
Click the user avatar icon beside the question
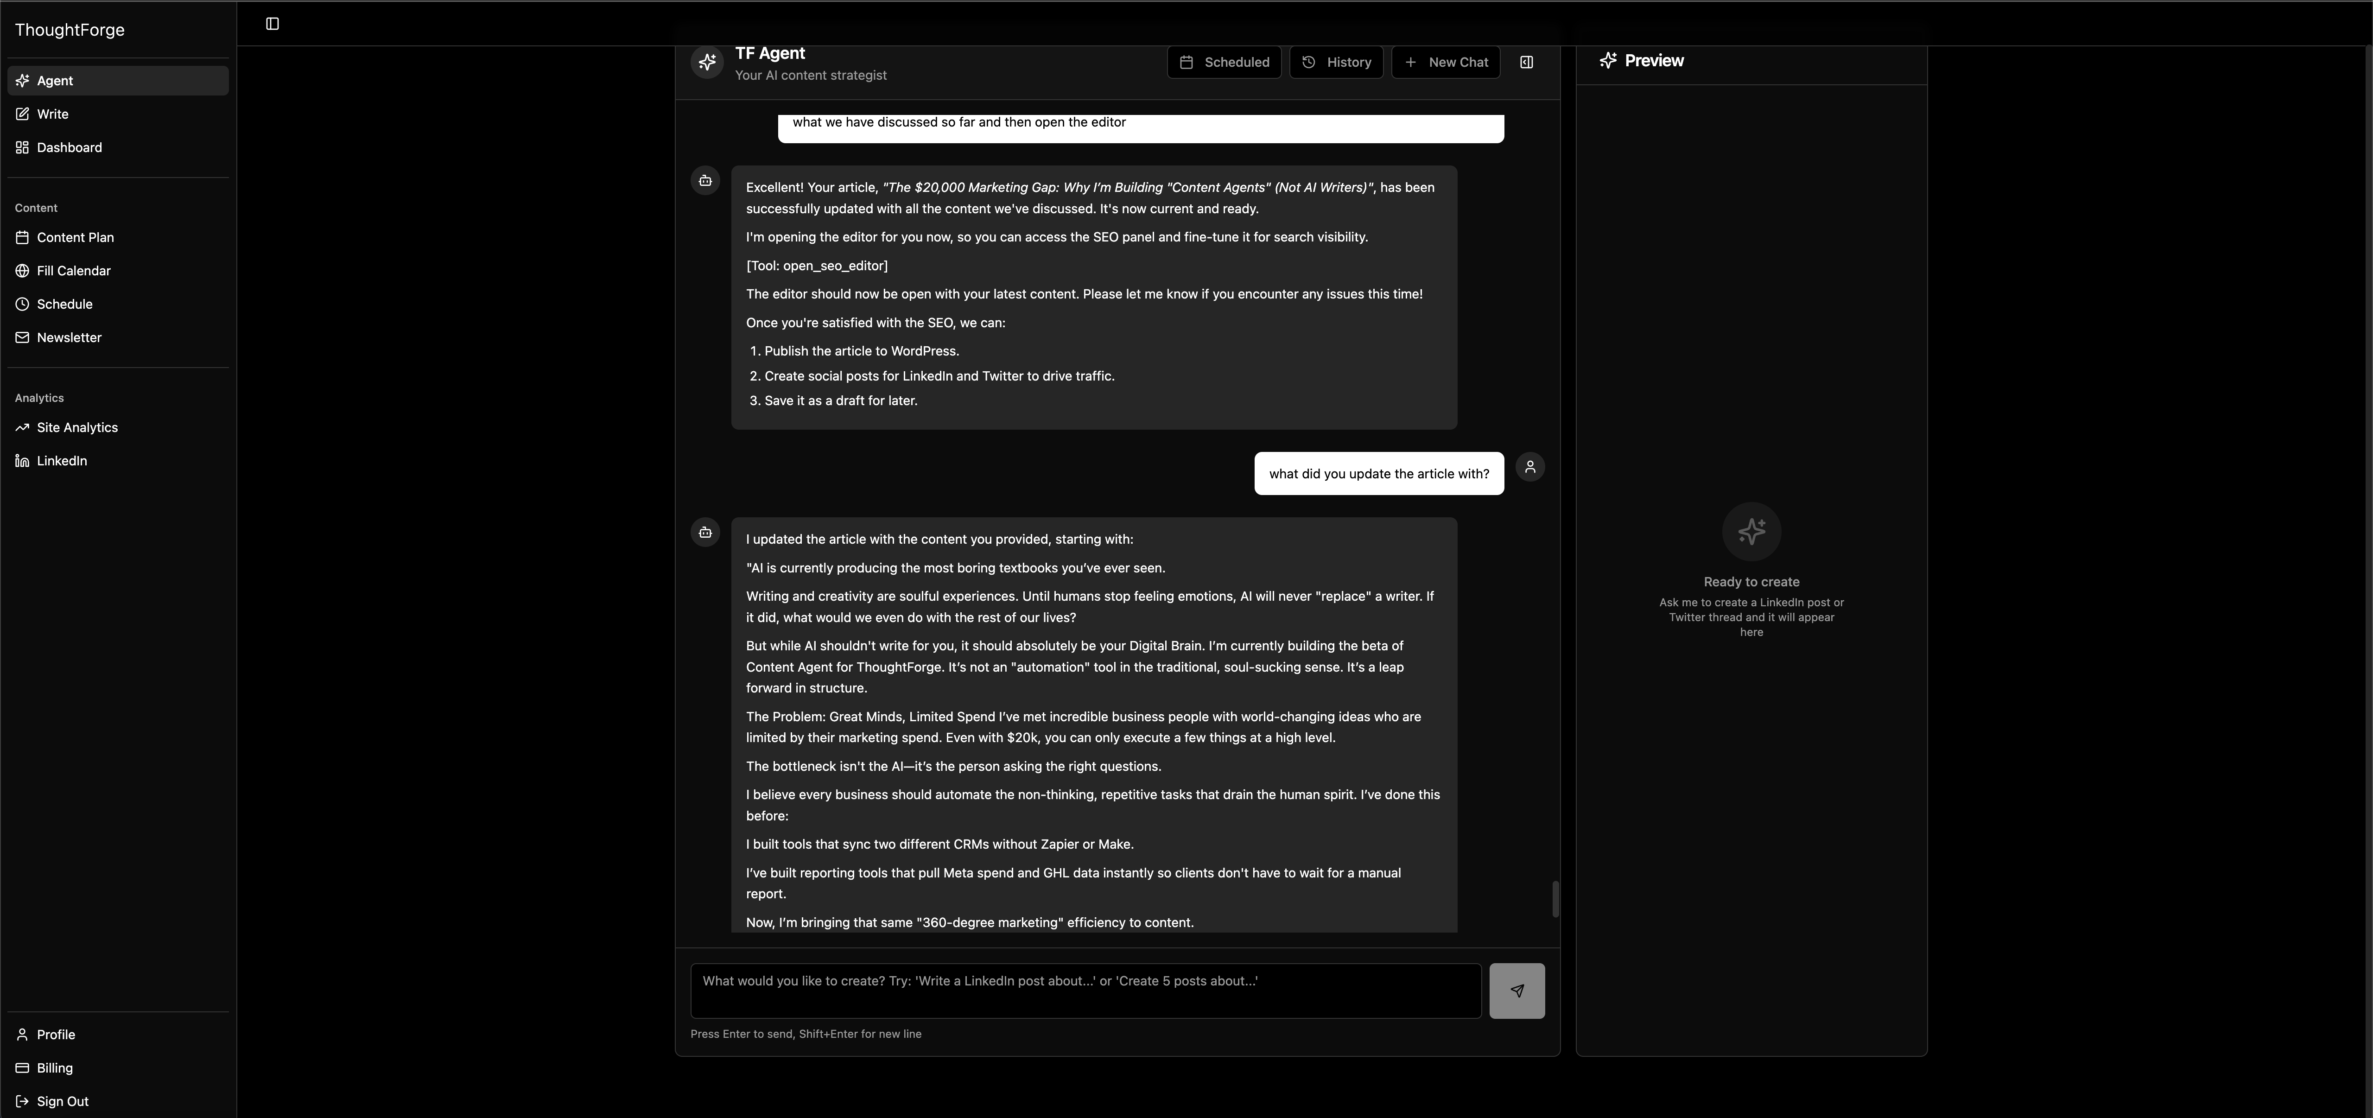pos(1530,467)
